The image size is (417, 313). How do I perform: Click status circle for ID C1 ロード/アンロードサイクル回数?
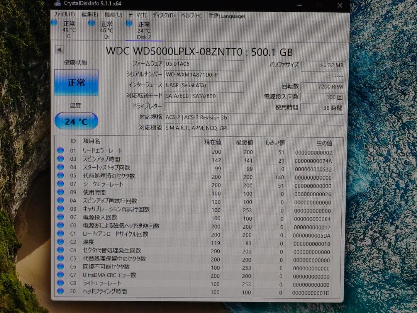61,233
